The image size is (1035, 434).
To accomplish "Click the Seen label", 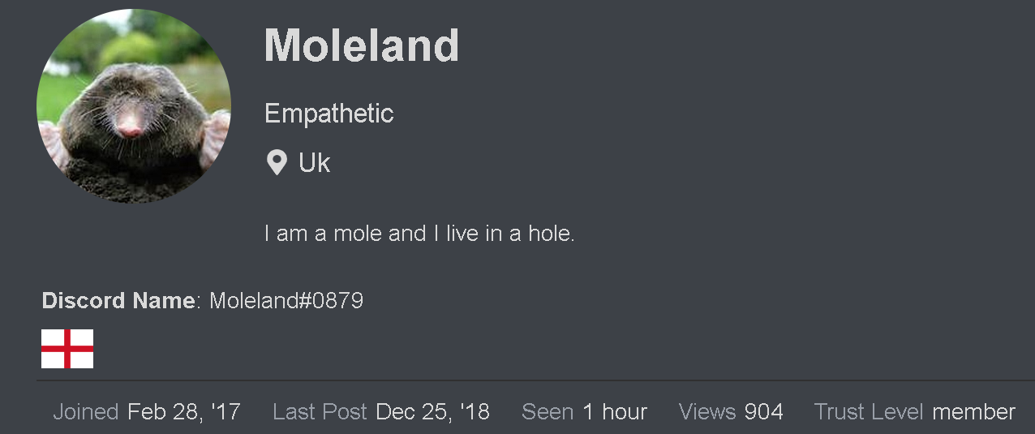I will (548, 412).
